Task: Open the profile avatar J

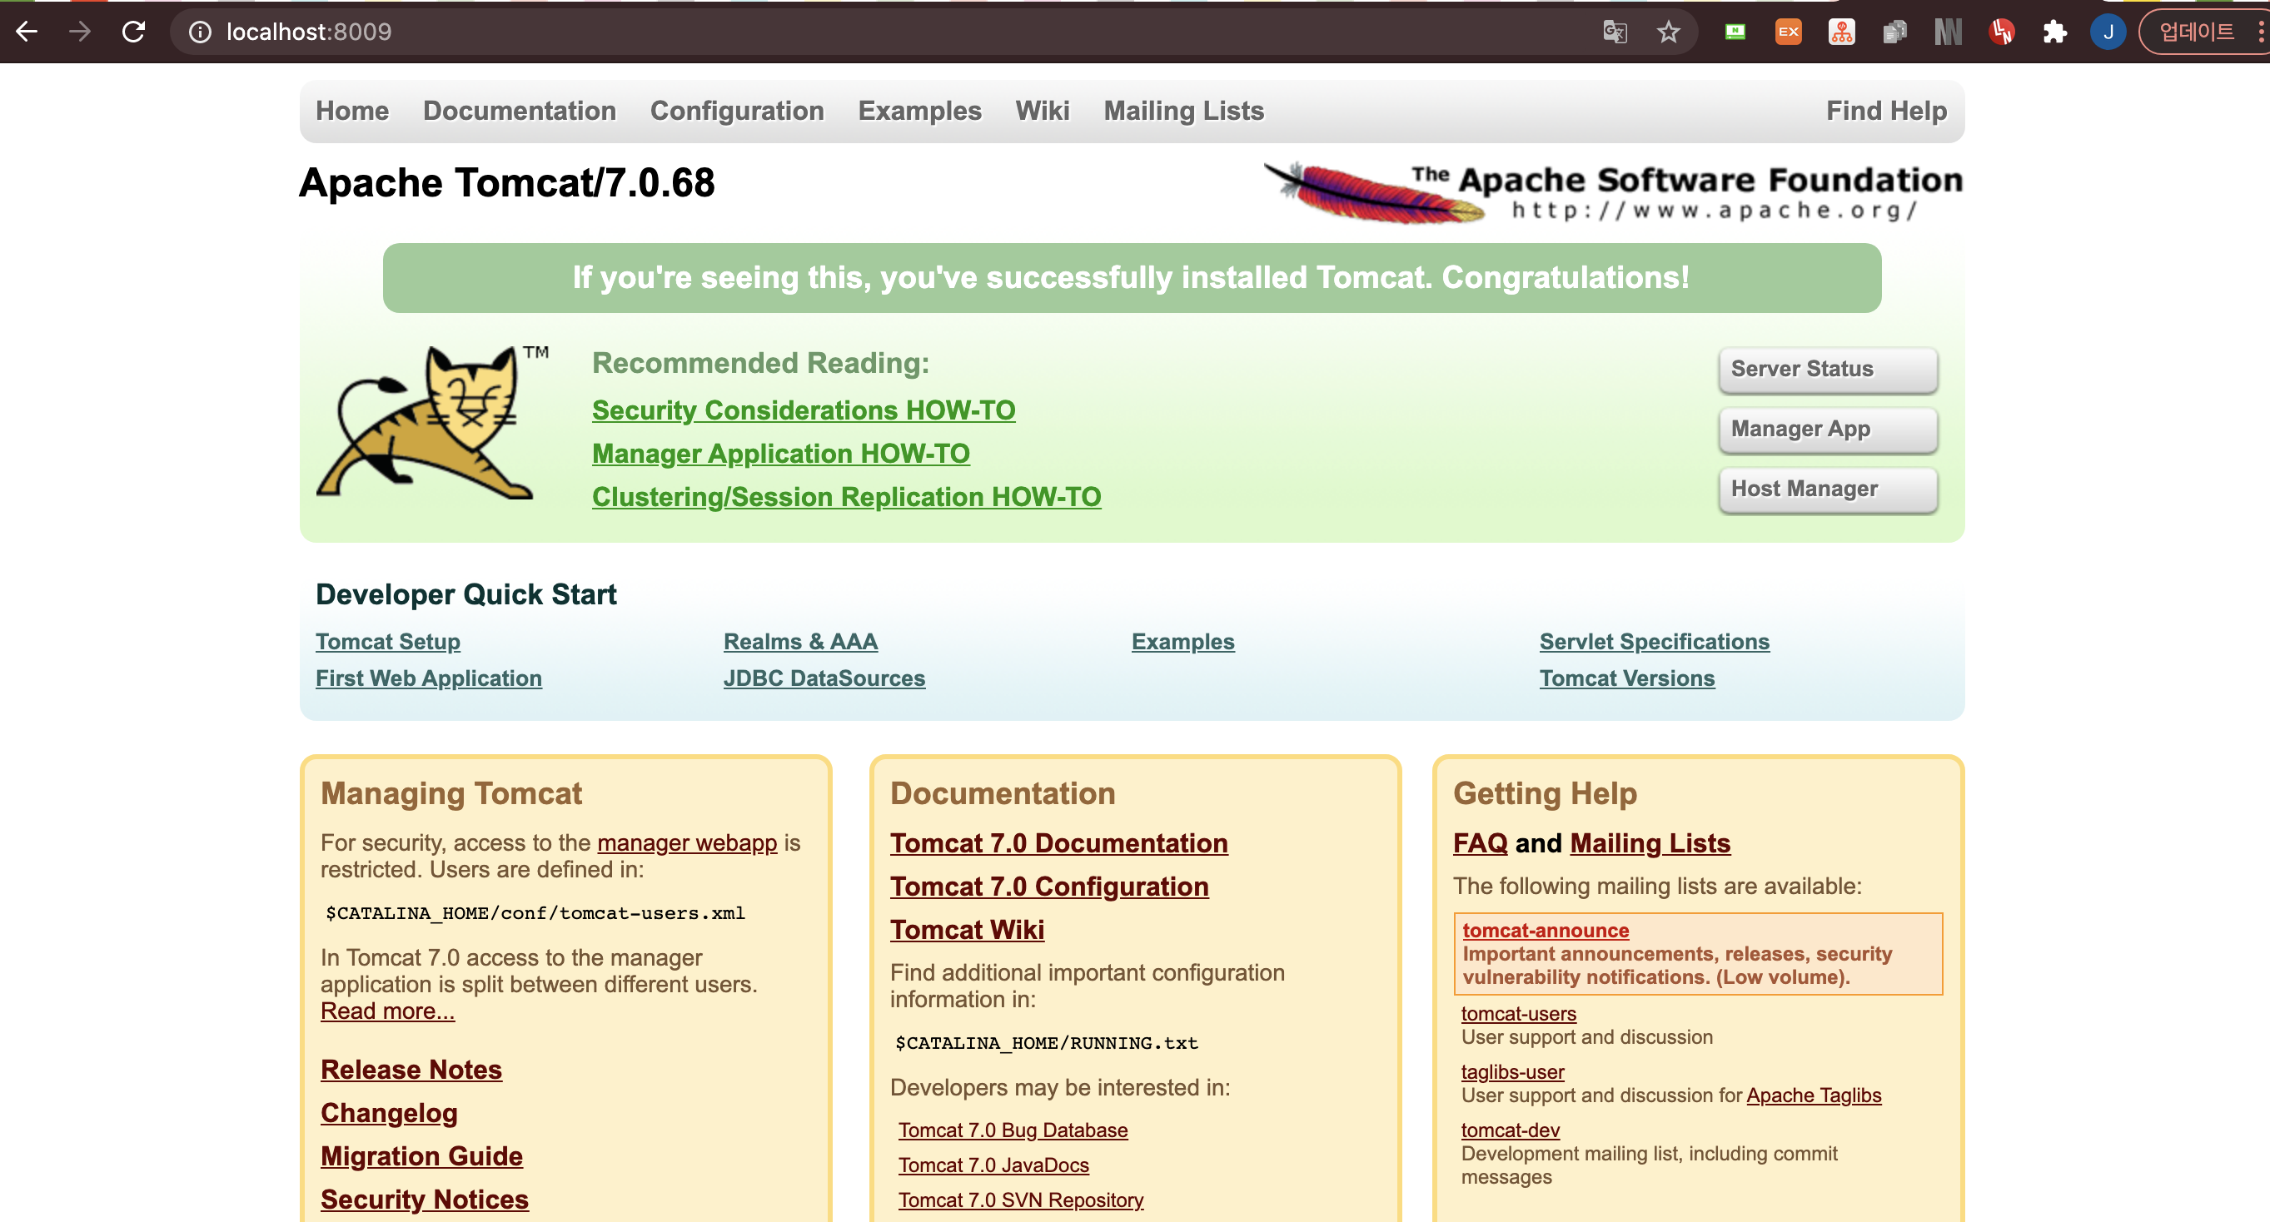Action: (x=2107, y=32)
